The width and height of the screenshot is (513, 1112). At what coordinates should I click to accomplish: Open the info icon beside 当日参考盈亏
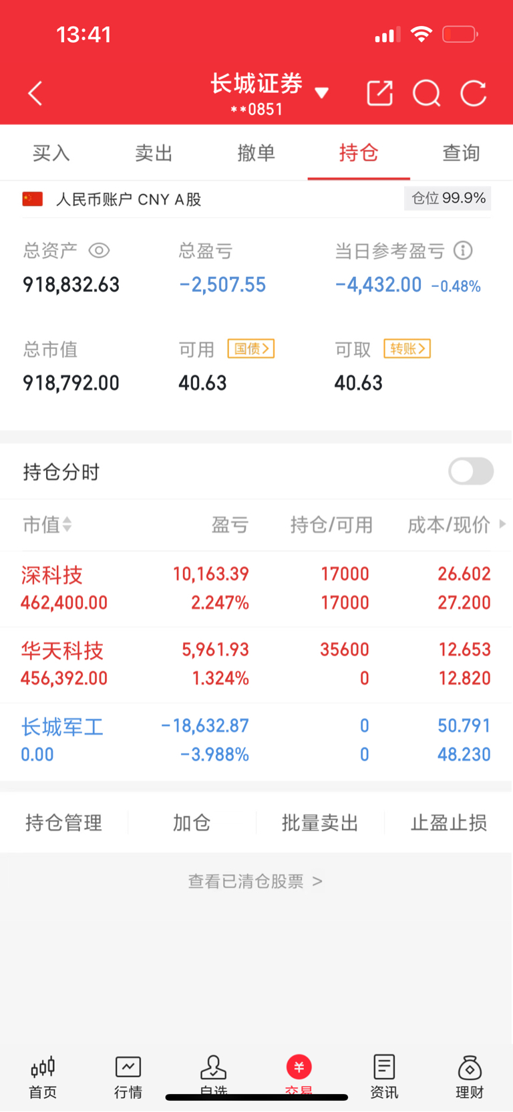(463, 251)
